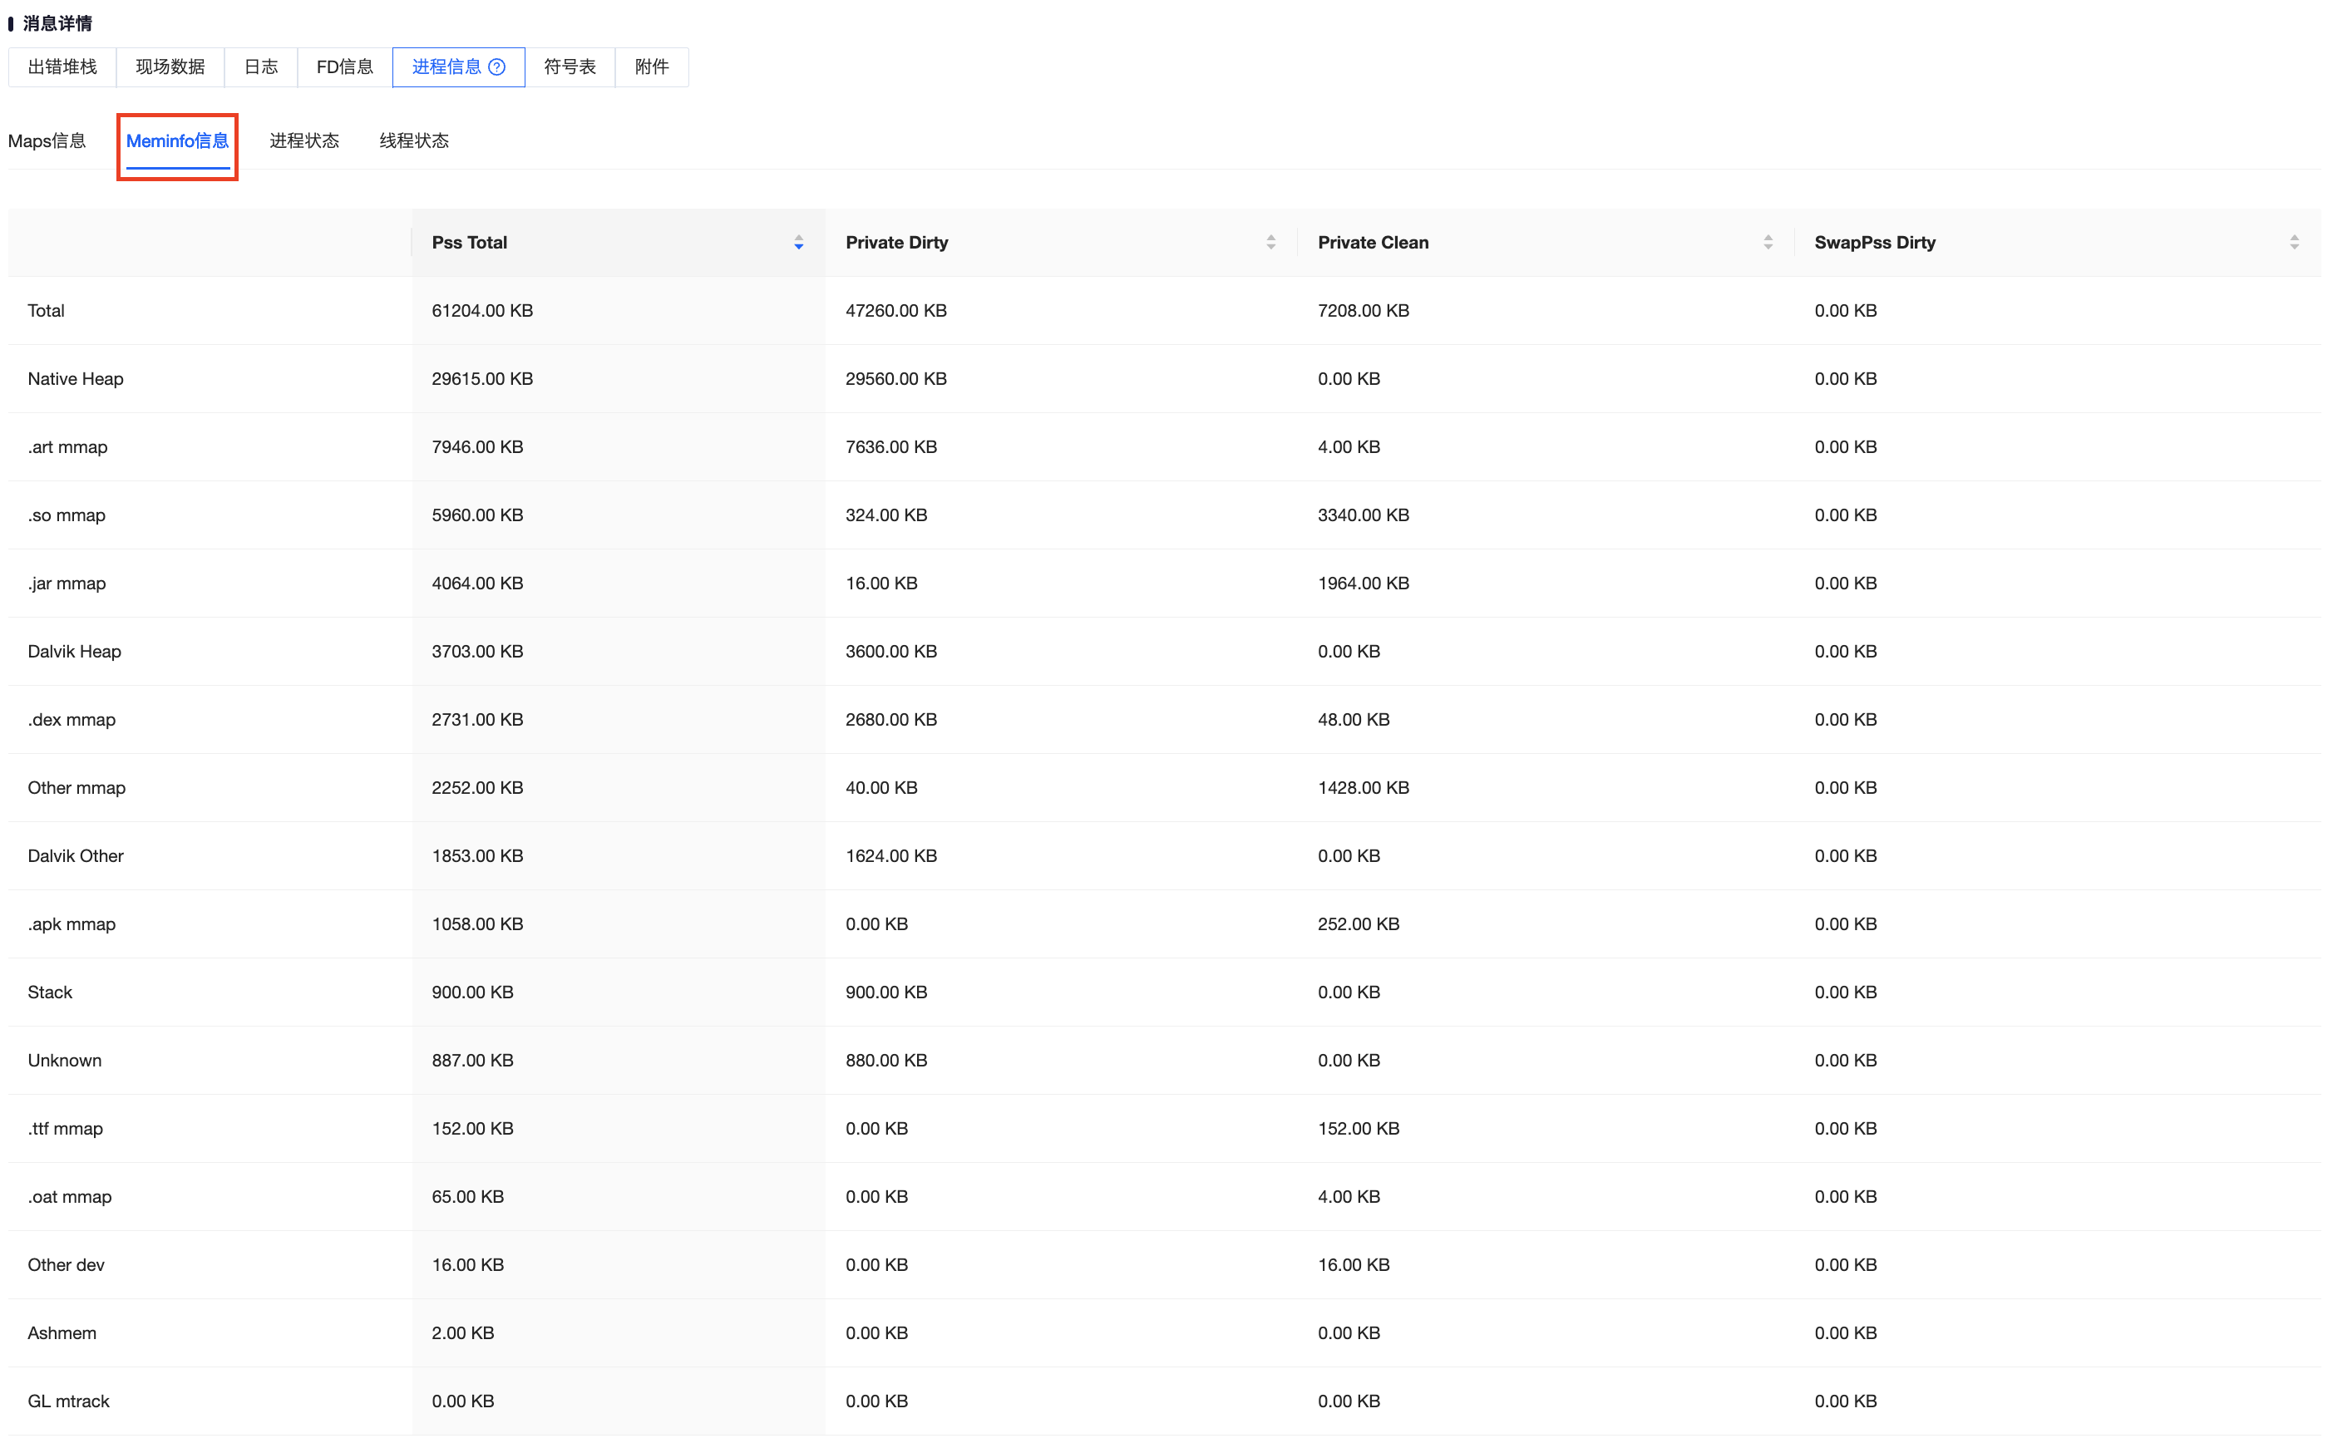Screen dimensions: 2328x1448
Task: Select the 进程信息 tab
Action: 459,67
